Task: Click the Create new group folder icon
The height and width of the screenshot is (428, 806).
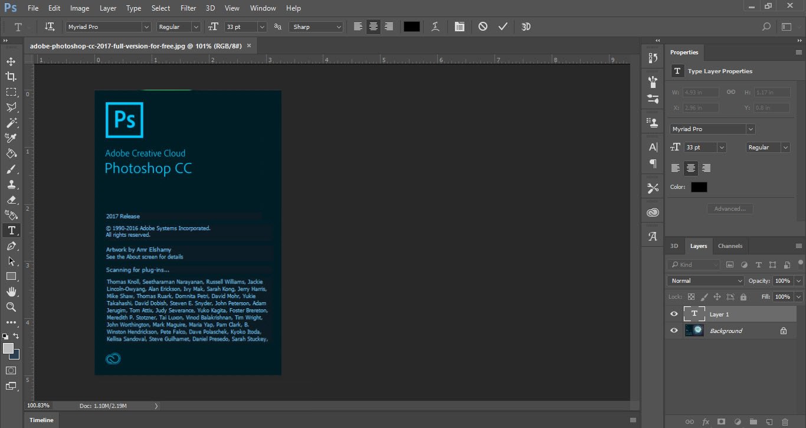Action: pyautogui.click(x=753, y=422)
